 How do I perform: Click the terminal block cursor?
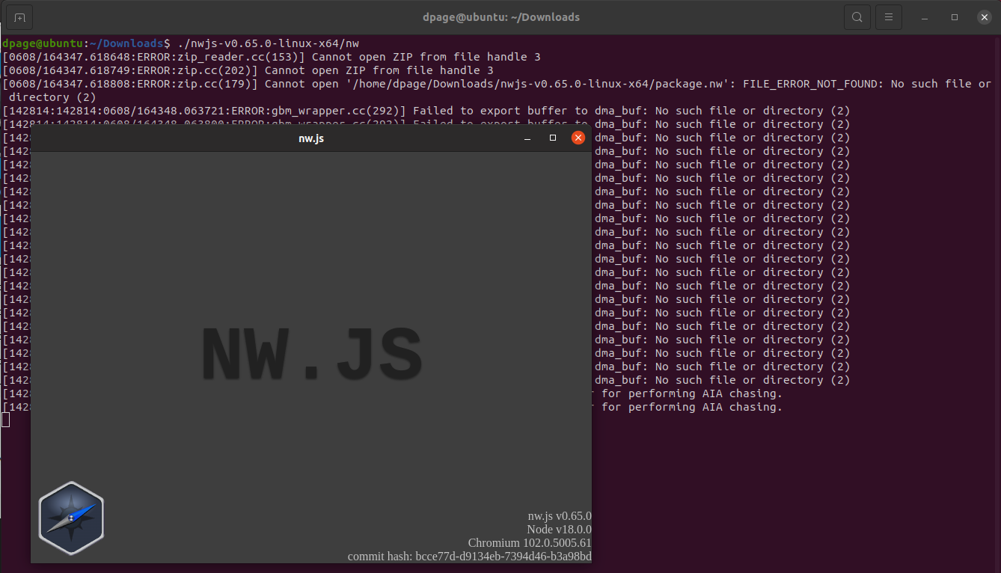coord(6,420)
